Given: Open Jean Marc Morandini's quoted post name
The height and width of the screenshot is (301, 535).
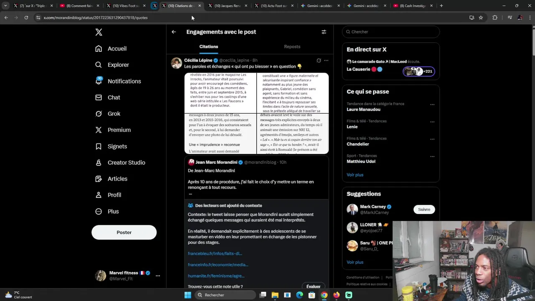Looking at the screenshot, I should [x=216, y=162].
